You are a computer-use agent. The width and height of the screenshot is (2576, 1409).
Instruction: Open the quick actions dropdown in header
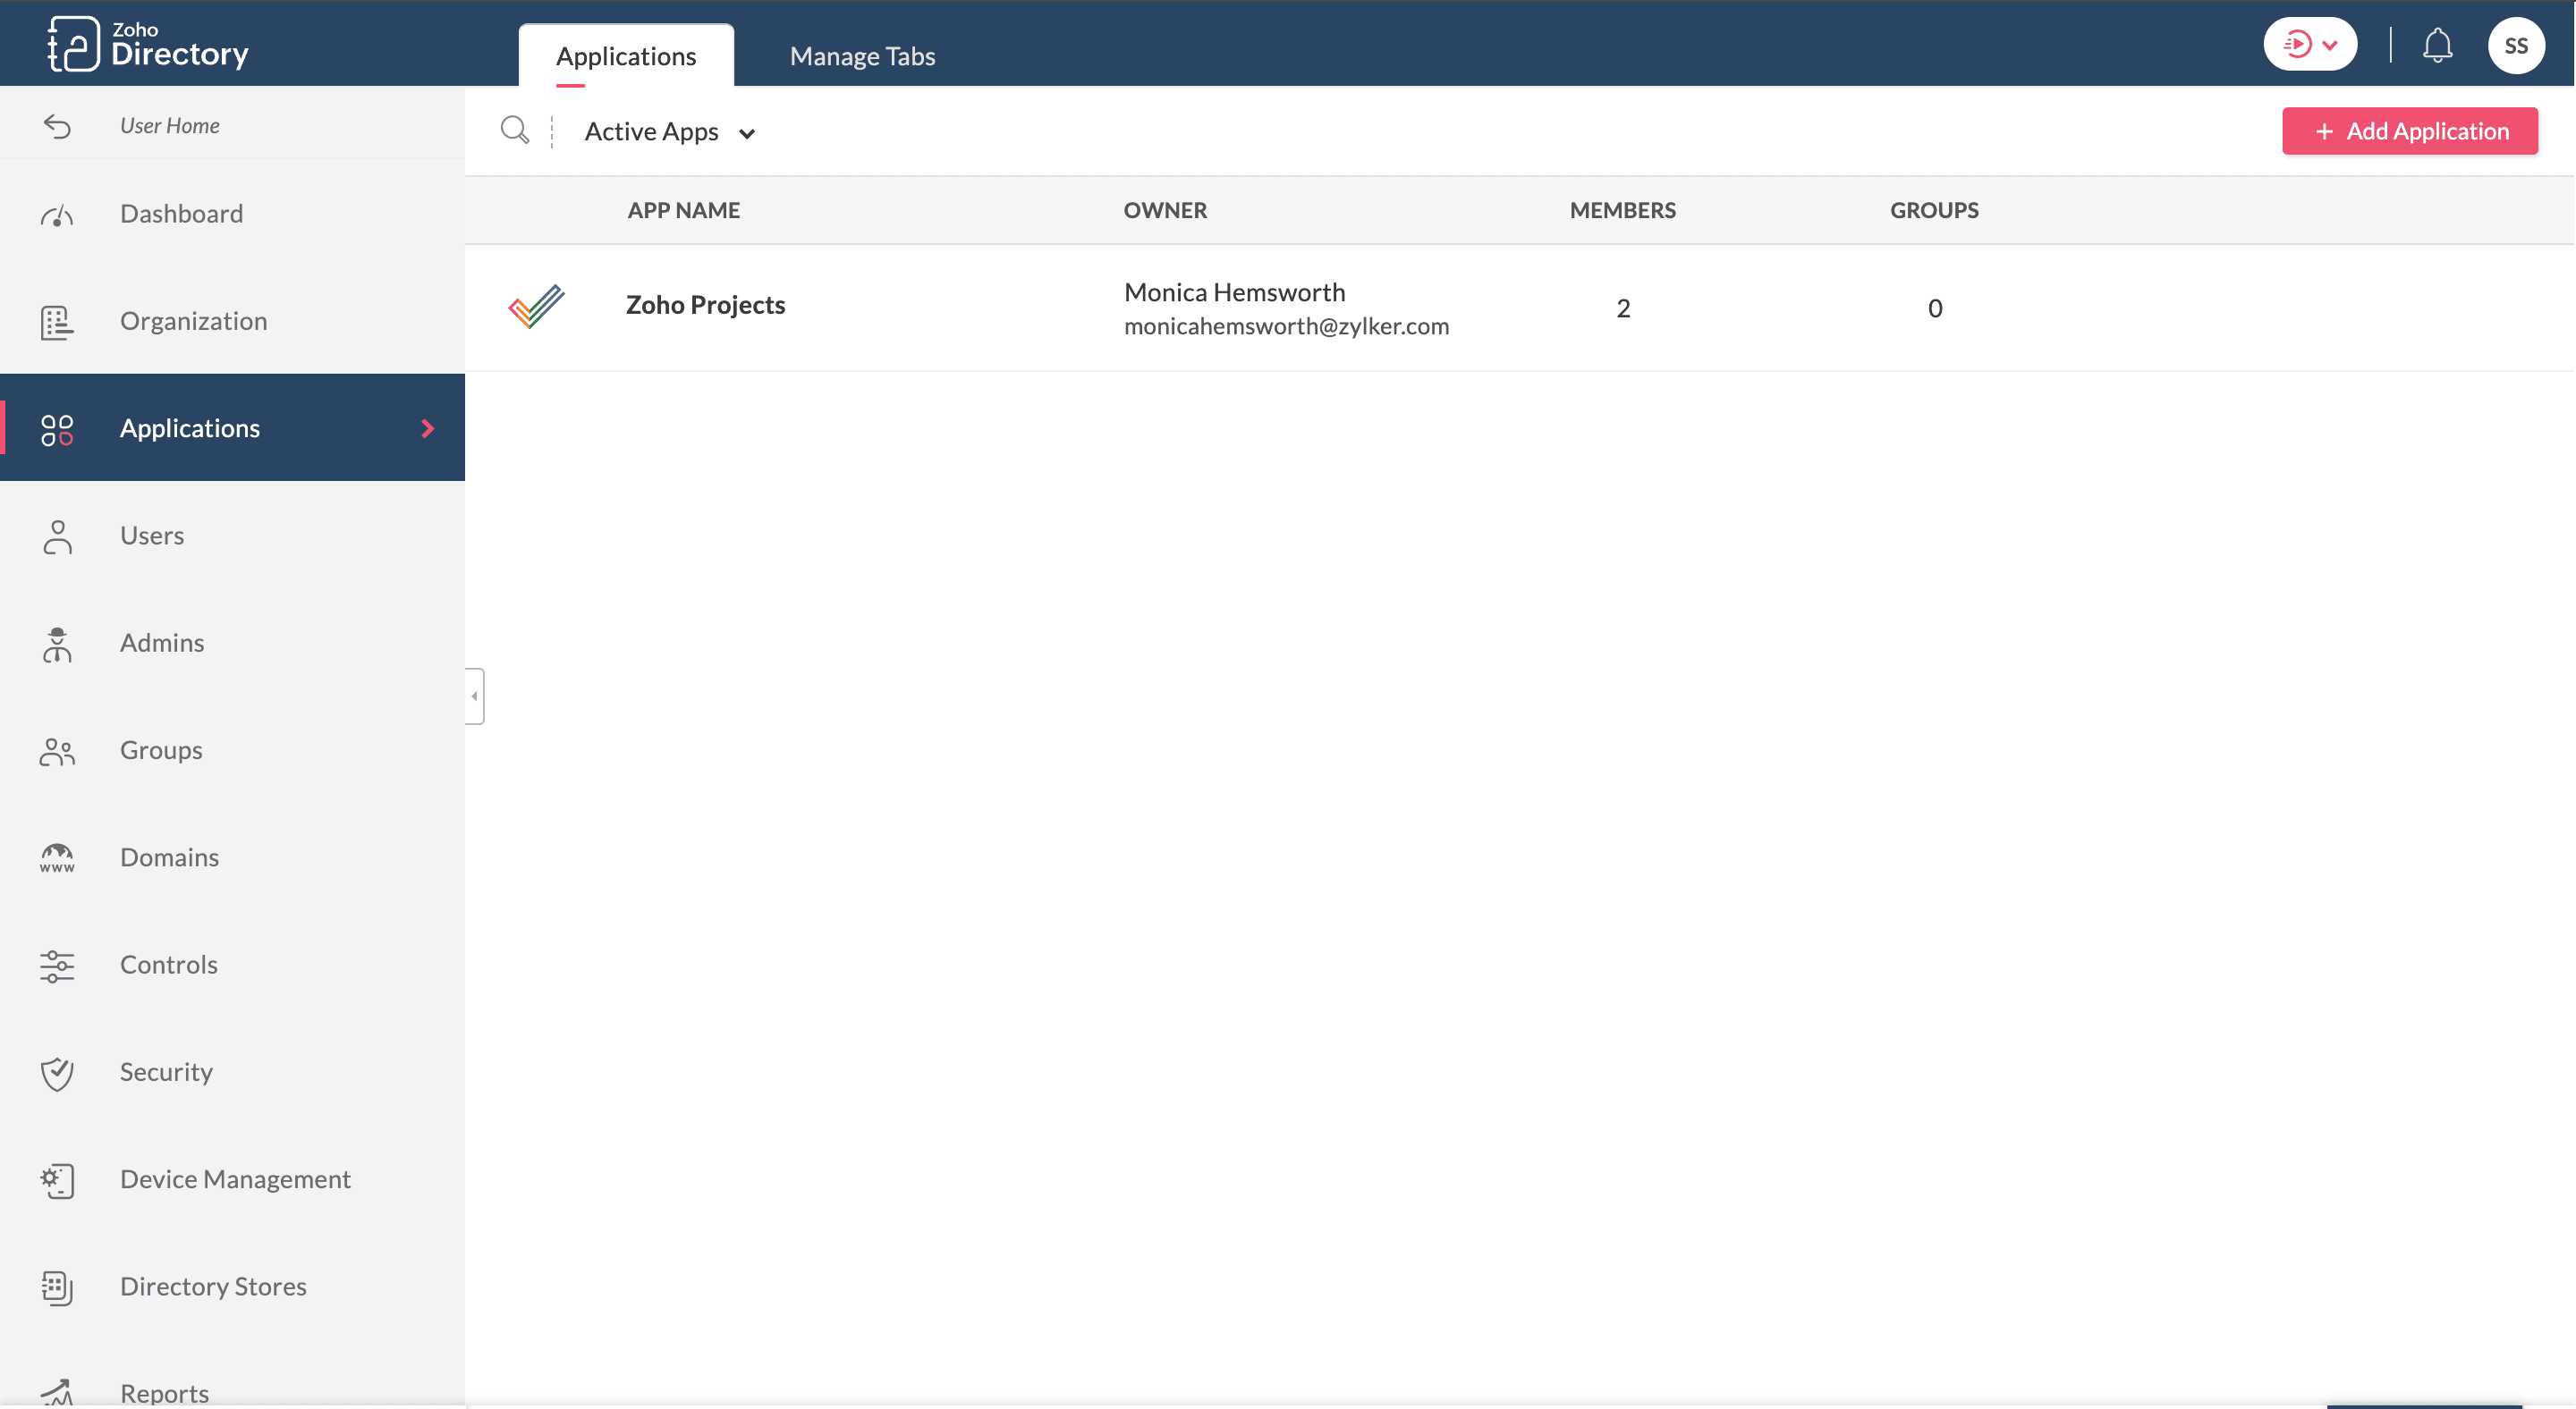(2310, 45)
